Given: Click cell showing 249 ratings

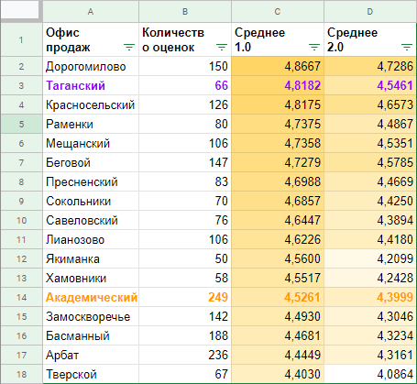Looking at the screenshot, I should point(185,297).
